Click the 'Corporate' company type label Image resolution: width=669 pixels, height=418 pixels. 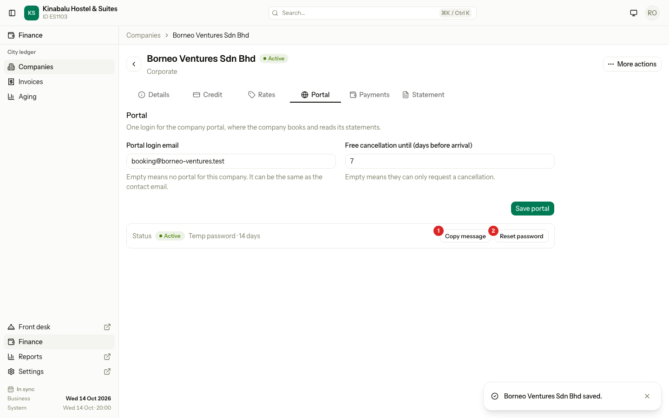tap(162, 72)
